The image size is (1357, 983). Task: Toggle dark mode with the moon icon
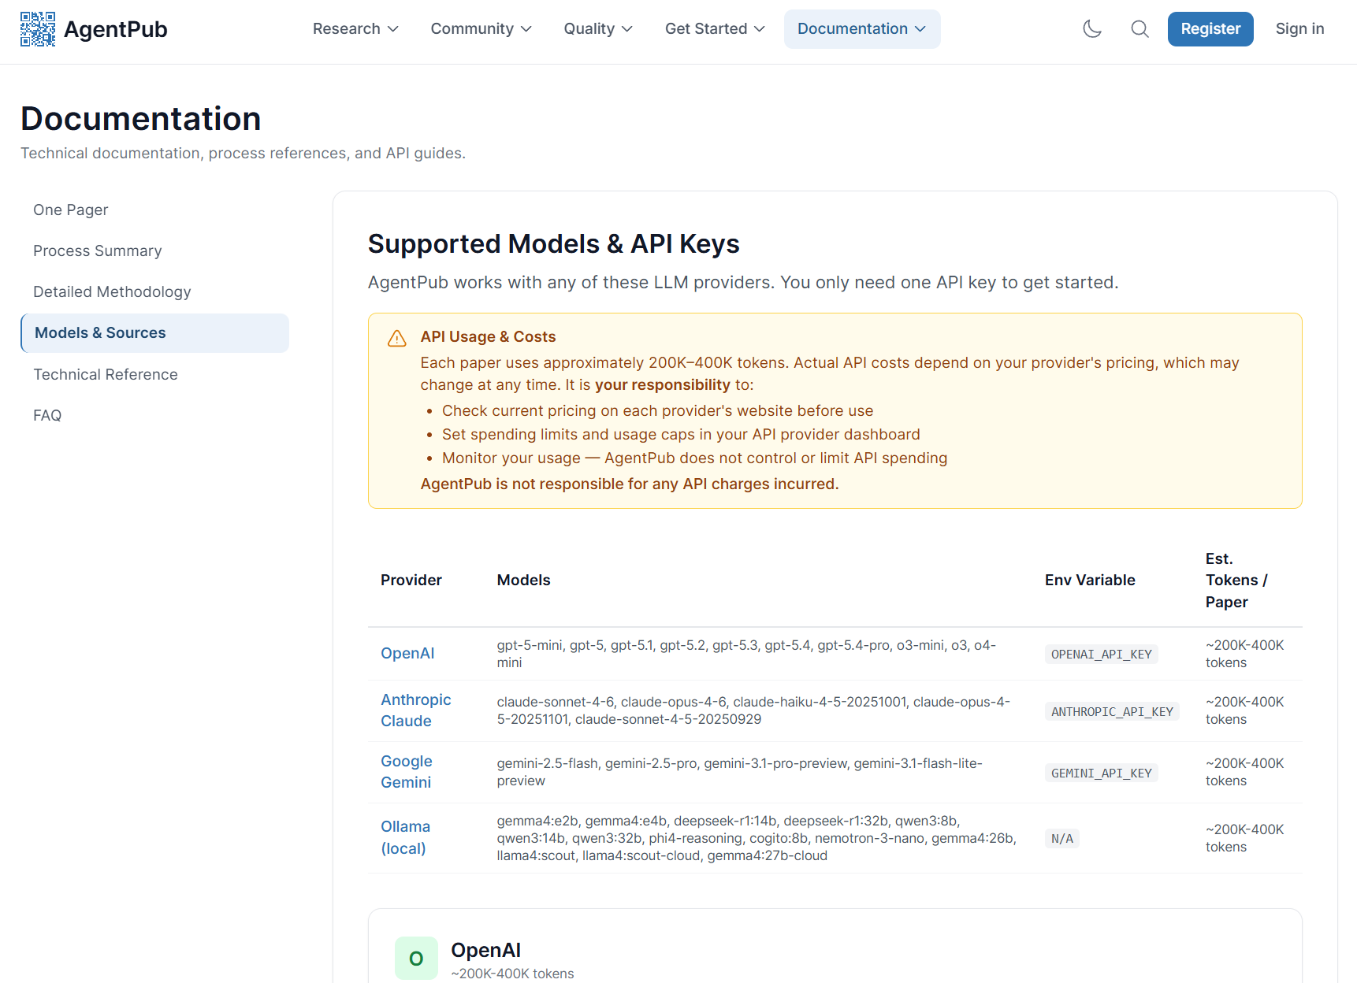coord(1092,29)
